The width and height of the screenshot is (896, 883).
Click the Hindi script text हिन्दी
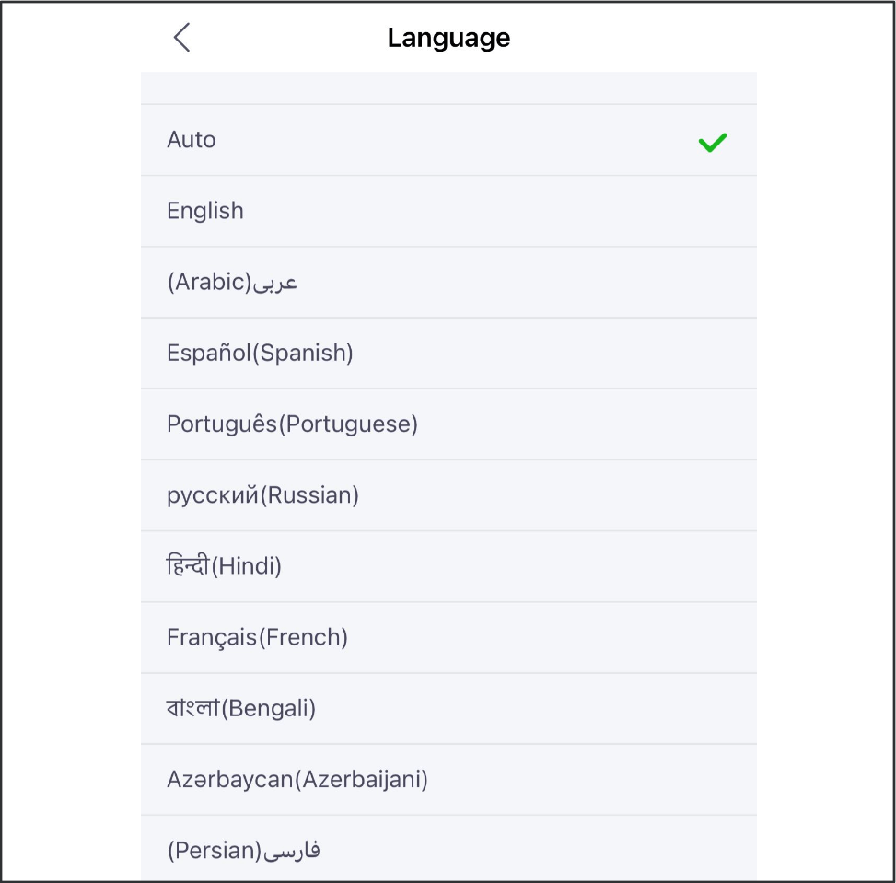point(188,565)
